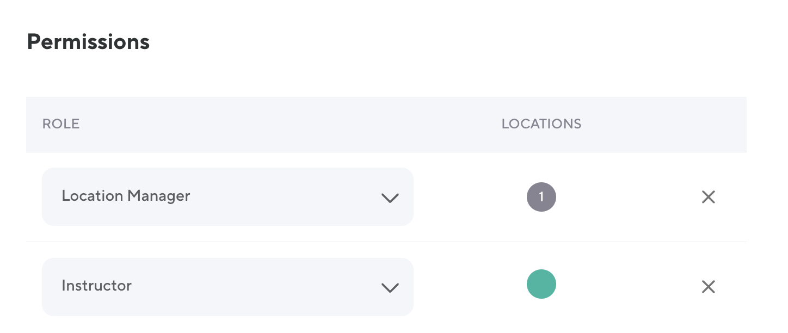Click the green locations circle for Instructor
Viewport: 788px width, 333px height.
click(541, 285)
